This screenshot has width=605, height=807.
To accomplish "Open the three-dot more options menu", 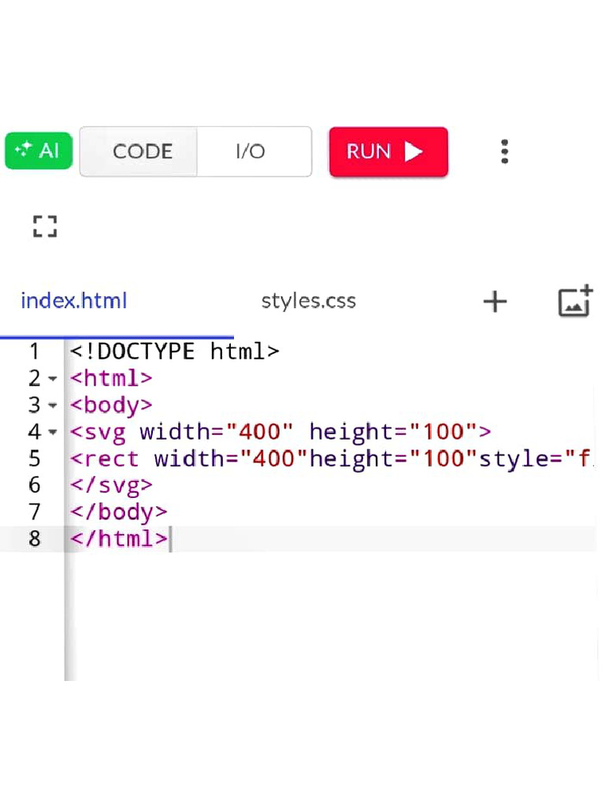I will coord(505,151).
